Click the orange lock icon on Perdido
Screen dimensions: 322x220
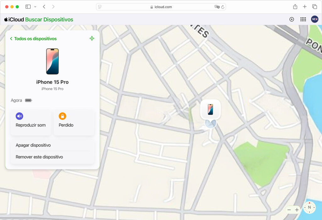[x=62, y=116]
